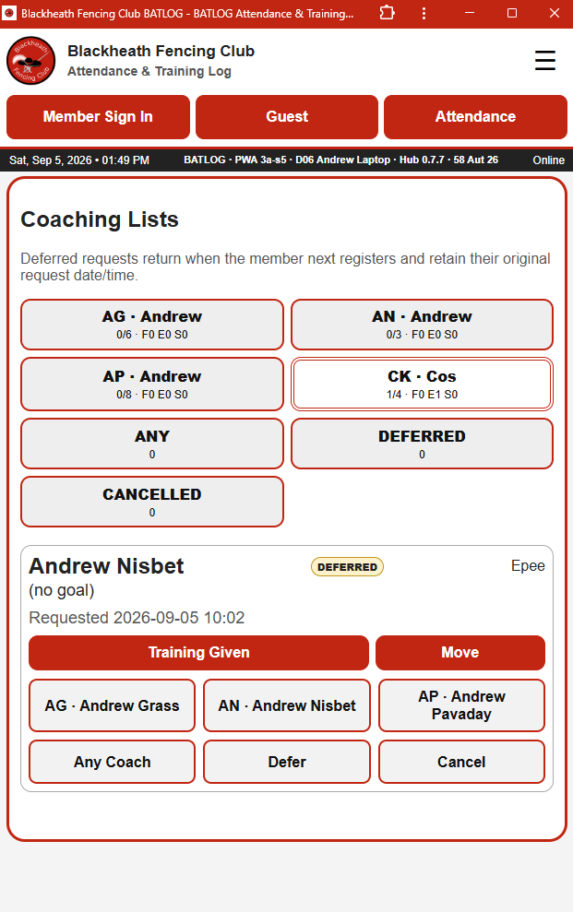Mark Training Given for Andrew Nisbet
The height and width of the screenshot is (912, 573).
coord(198,653)
